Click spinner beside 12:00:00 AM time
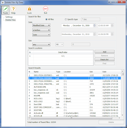The width and height of the screenshot is (127, 128). (x=112, y=26)
